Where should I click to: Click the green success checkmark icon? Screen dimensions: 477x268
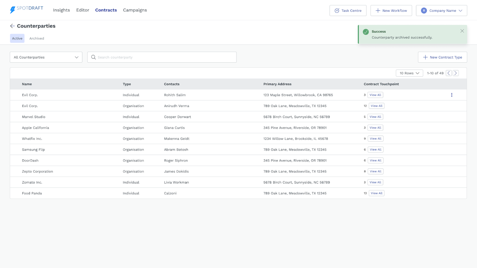click(366, 32)
